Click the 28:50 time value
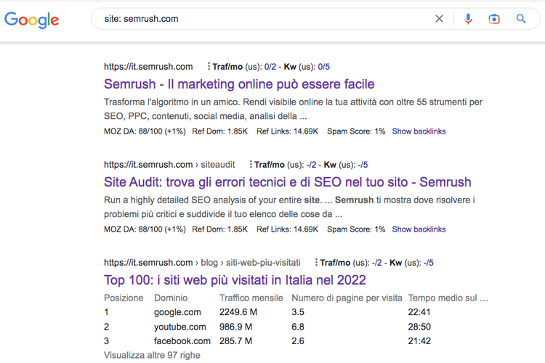 tap(419, 327)
